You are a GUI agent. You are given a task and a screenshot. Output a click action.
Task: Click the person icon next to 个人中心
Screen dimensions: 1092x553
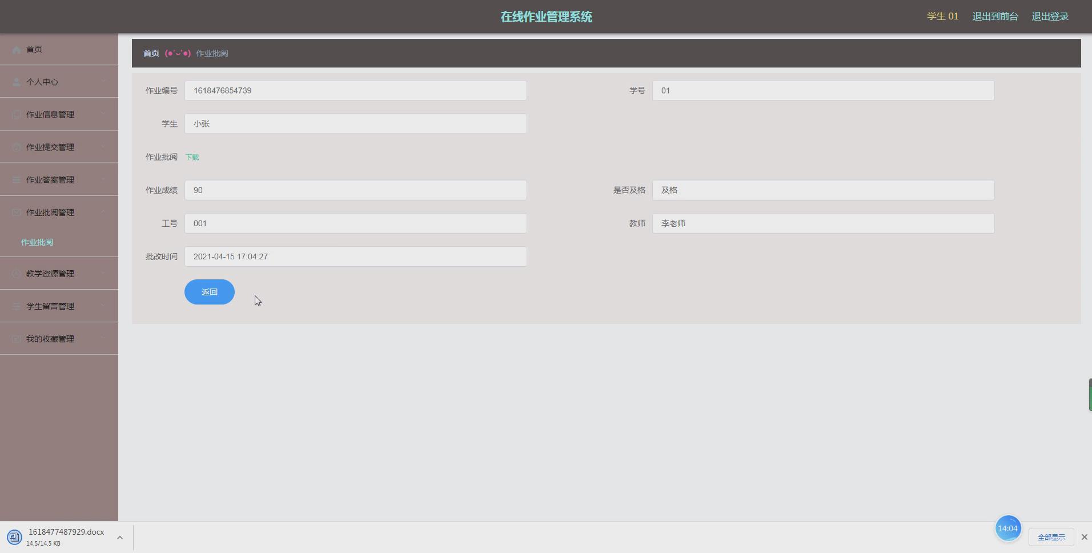tap(16, 81)
